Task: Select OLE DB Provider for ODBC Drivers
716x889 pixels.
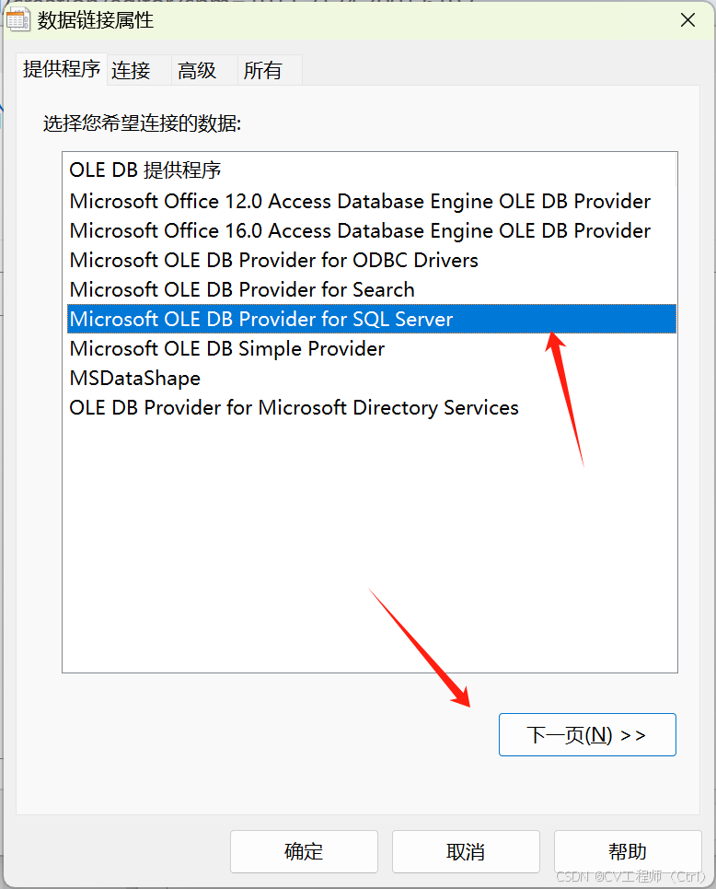Action: pyautogui.click(x=274, y=260)
